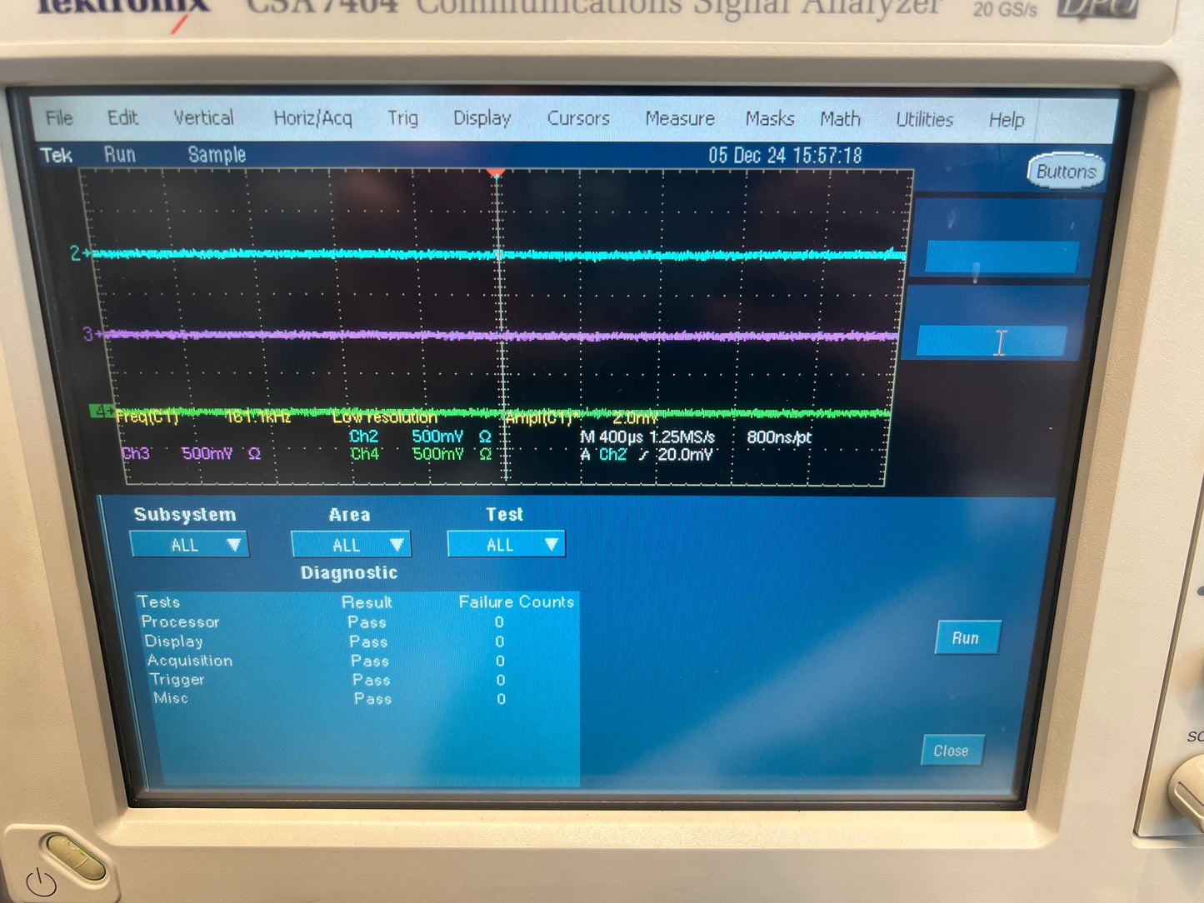Screen dimensions: 1204x903
Task: Open the Trig menu
Action: point(402,118)
